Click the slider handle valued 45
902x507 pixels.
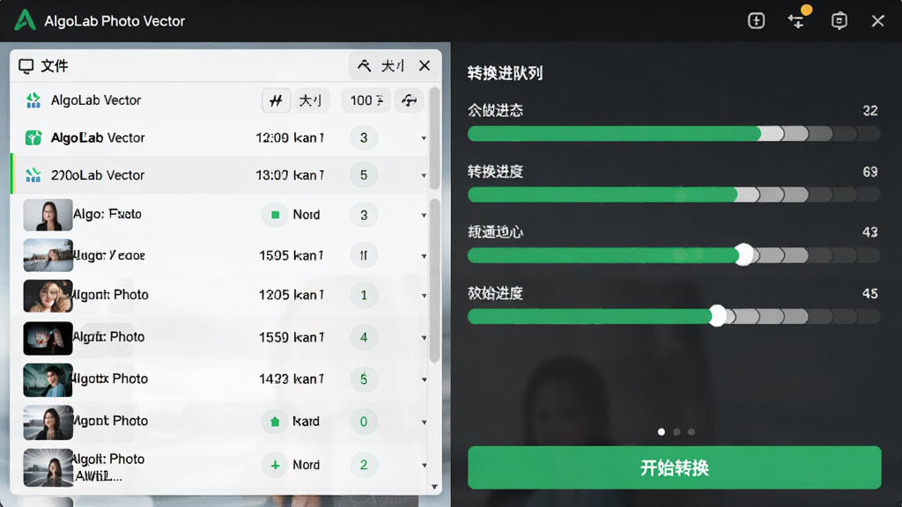tap(717, 316)
